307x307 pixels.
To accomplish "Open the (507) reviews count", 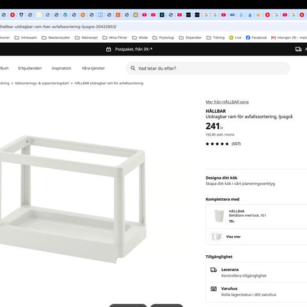I will coord(236,144).
